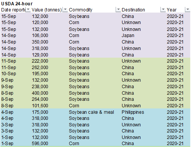The image size is (191, 147).
Task: Open the Year column filter dropdown
Action: point(188,10)
